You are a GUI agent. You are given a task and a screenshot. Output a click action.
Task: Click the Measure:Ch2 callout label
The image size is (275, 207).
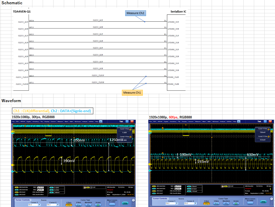tap(135, 13)
